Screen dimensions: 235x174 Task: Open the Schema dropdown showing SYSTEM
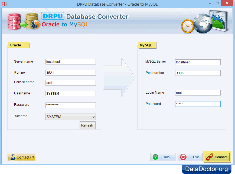[x=71, y=117]
